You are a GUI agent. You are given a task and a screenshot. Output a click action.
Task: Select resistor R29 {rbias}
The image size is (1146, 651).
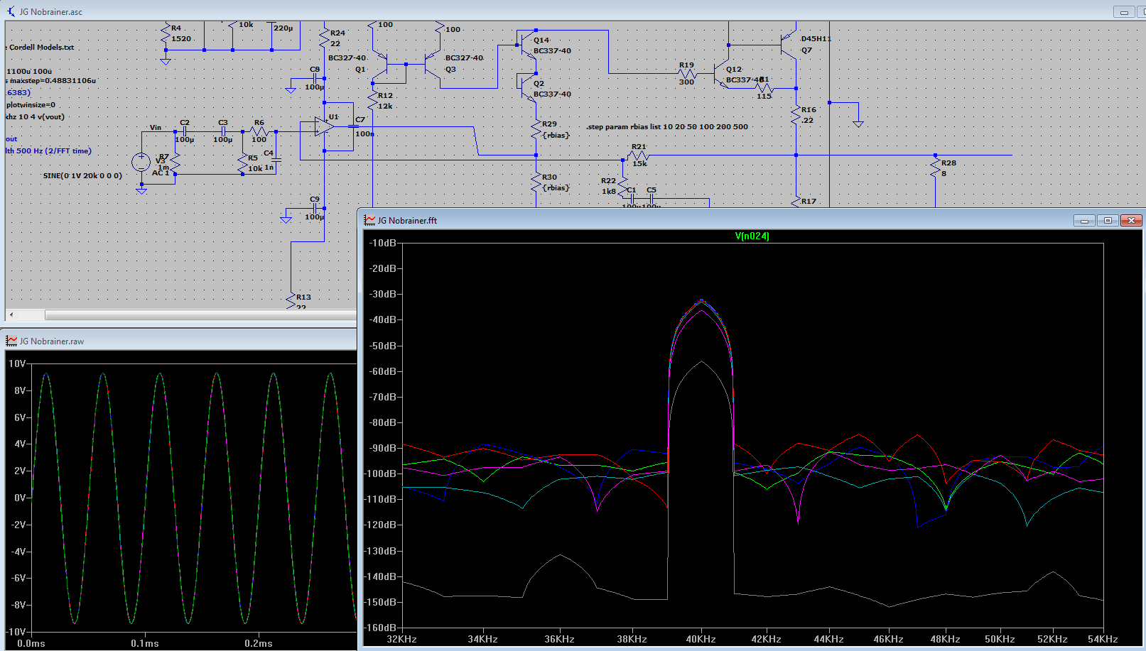click(x=536, y=130)
